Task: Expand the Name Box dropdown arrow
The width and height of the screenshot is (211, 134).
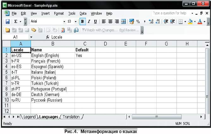Action: pyautogui.click(x=31, y=37)
